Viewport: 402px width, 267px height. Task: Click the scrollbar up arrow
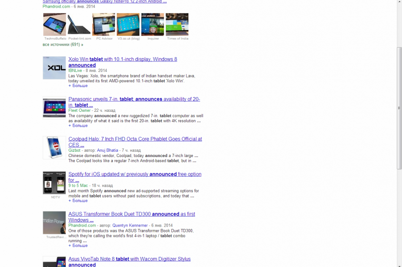(399, 3)
